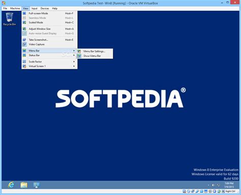The image size is (241, 195).
Task: Click the optical disk indicator in status bar
Action: (x=189, y=191)
